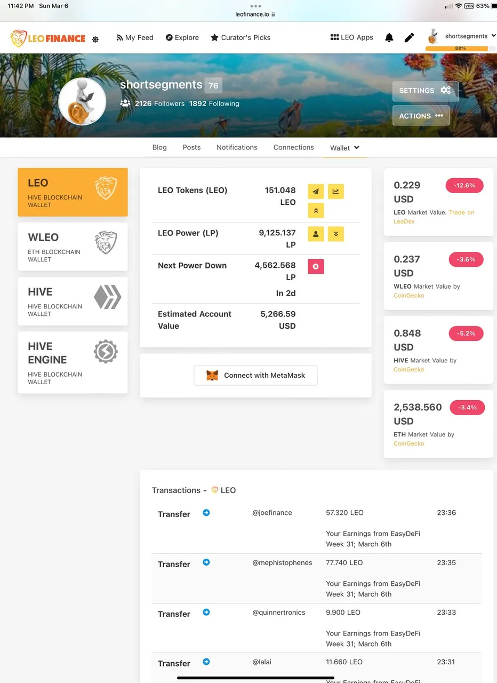This screenshot has width=497, height=683.
Task: Open notifications bell
Action: pos(389,37)
